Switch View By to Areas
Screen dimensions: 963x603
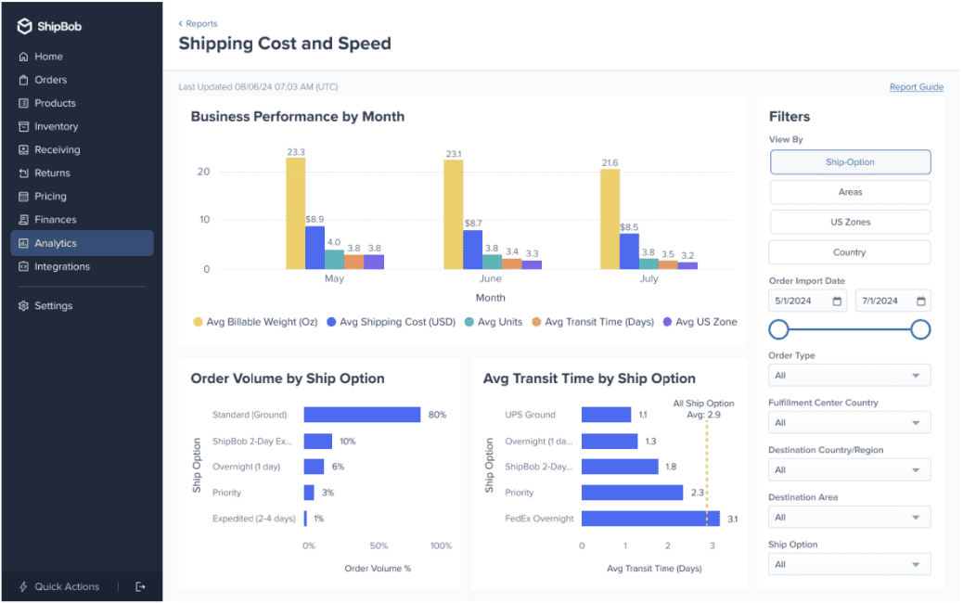(x=849, y=191)
